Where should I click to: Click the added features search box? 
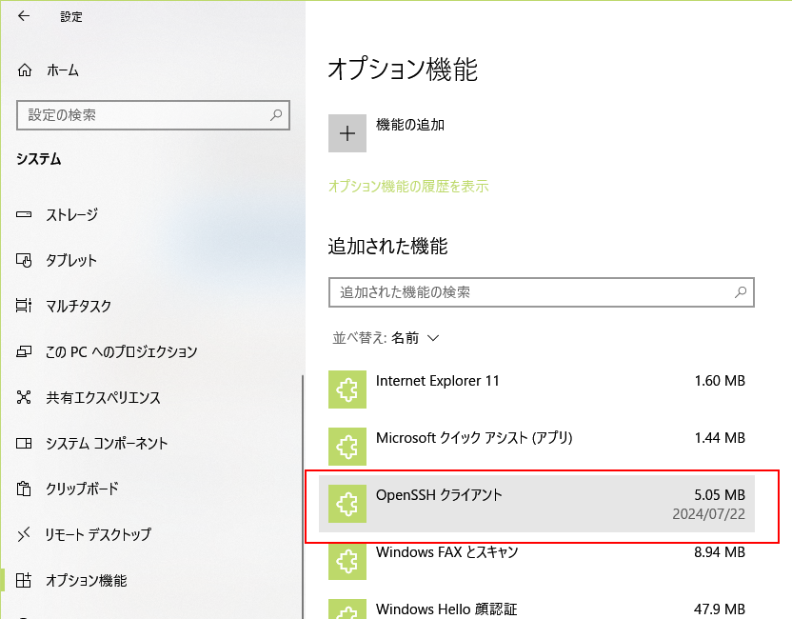point(541,292)
